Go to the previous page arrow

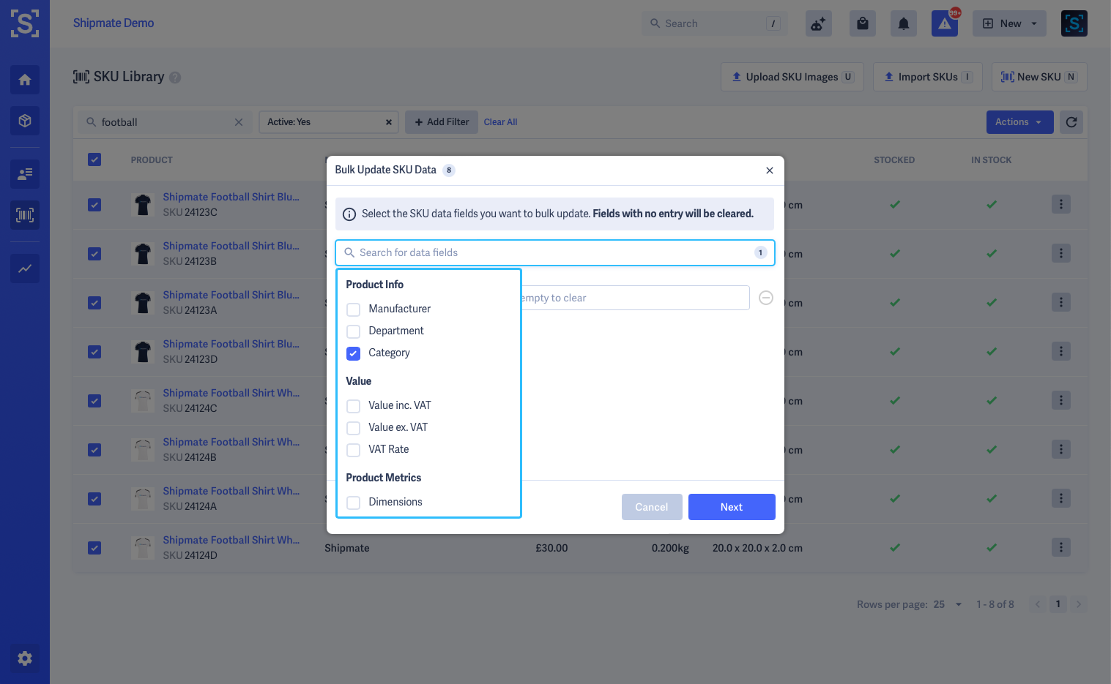point(1037,604)
